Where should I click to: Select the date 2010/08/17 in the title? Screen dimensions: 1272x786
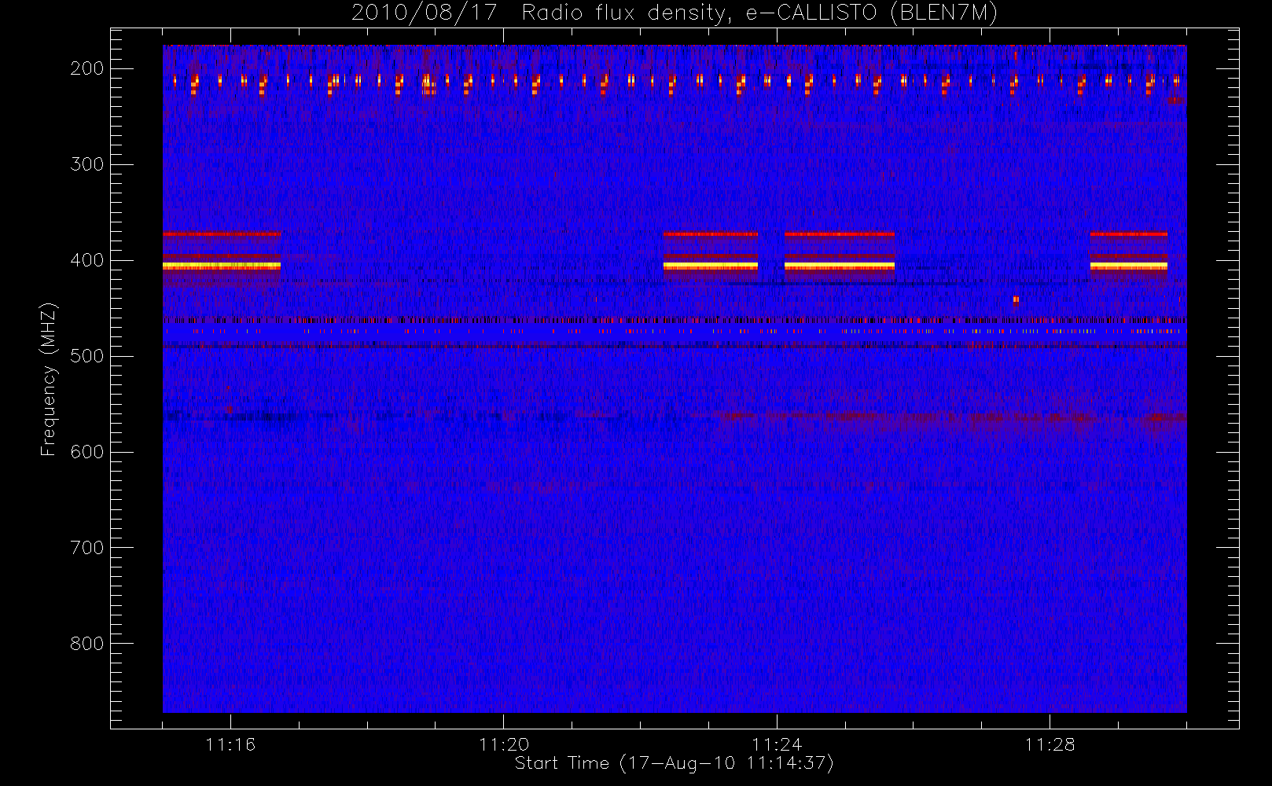[425, 13]
